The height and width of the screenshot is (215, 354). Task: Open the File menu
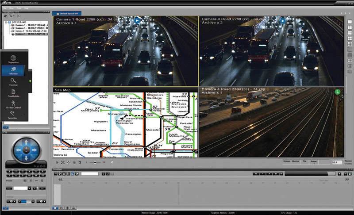coord(5,8)
